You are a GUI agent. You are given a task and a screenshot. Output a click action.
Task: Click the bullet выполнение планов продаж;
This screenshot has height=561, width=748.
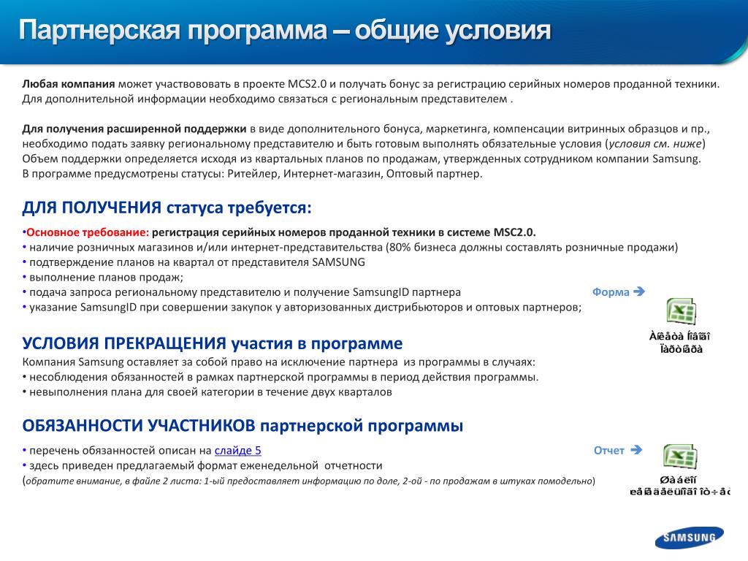(x=102, y=277)
